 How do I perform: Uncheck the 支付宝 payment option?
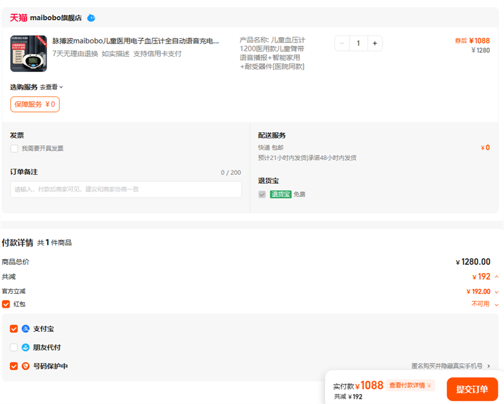click(x=14, y=329)
